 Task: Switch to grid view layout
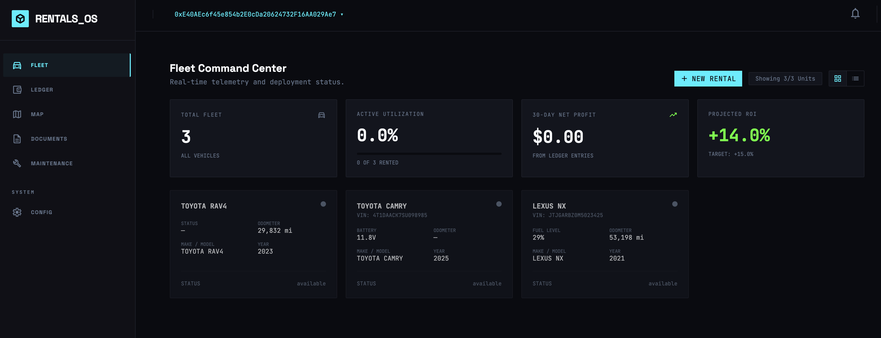[x=837, y=79]
